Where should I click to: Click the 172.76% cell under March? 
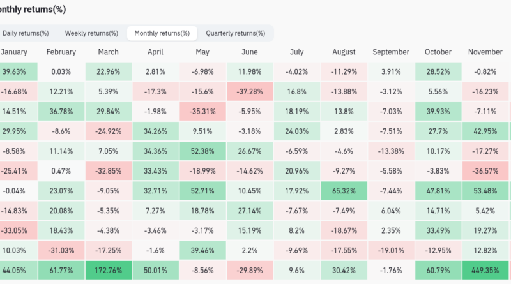[x=109, y=270]
